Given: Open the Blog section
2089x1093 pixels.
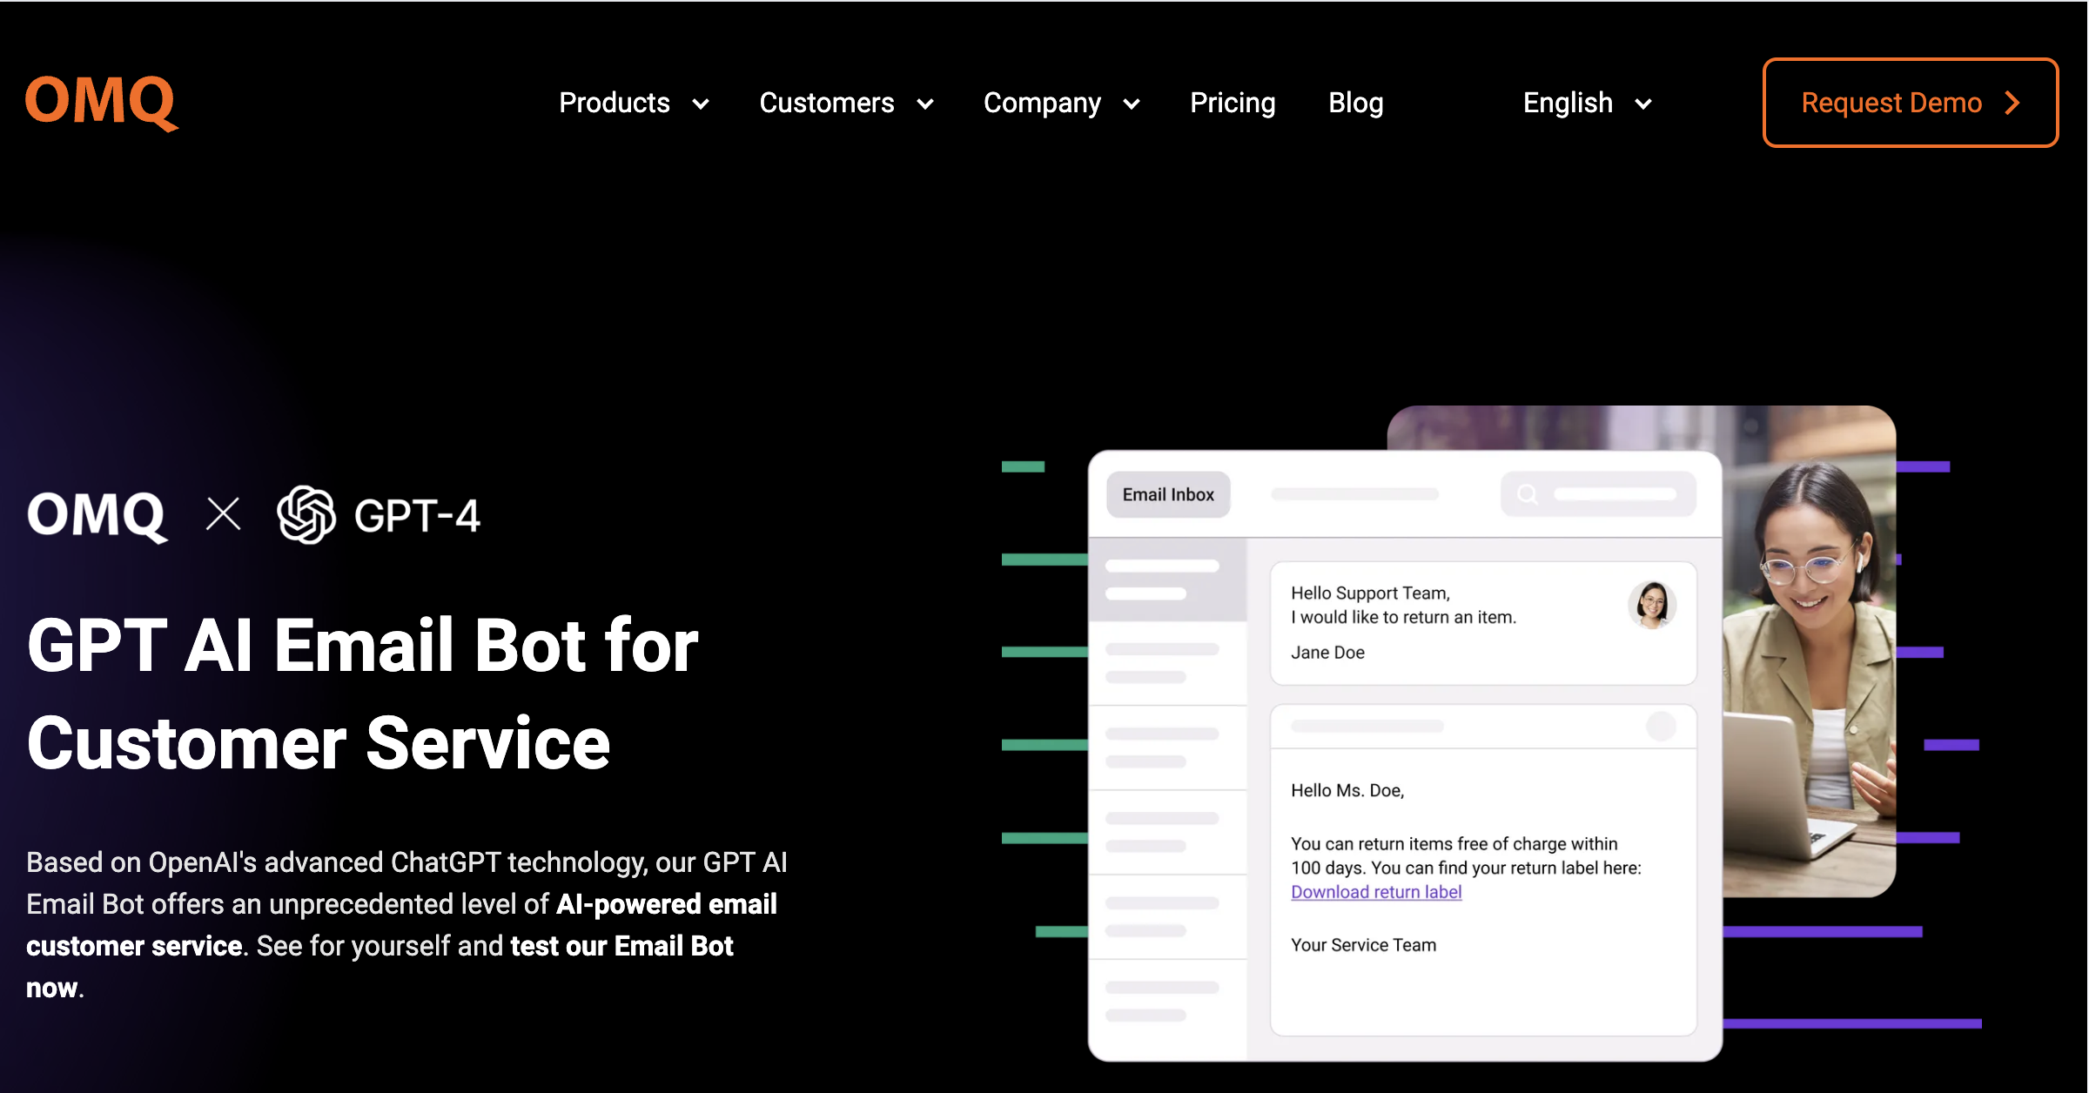Looking at the screenshot, I should pyautogui.click(x=1355, y=103).
